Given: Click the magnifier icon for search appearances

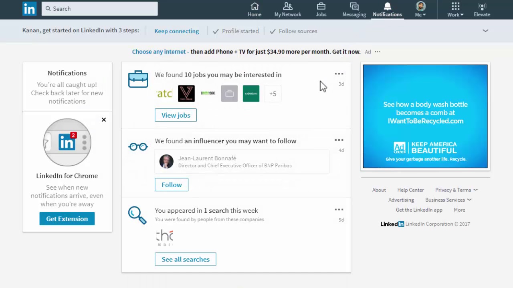Looking at the screenshot, I should coord(137,215).
